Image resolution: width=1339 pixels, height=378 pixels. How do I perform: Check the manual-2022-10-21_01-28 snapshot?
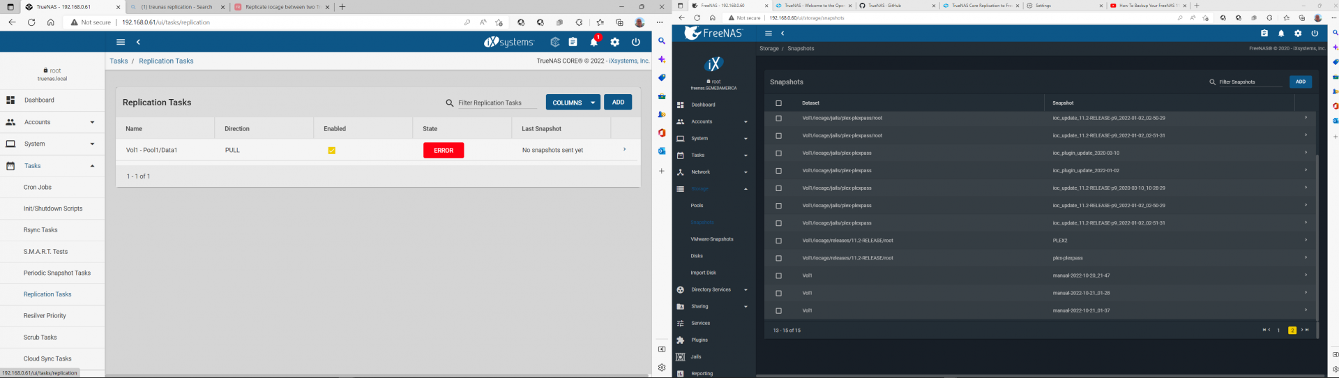pos(779,293)
